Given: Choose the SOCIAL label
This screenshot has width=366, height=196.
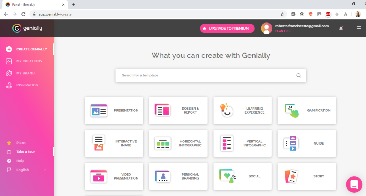Looking at the screenshot, I should coord(254,176).
